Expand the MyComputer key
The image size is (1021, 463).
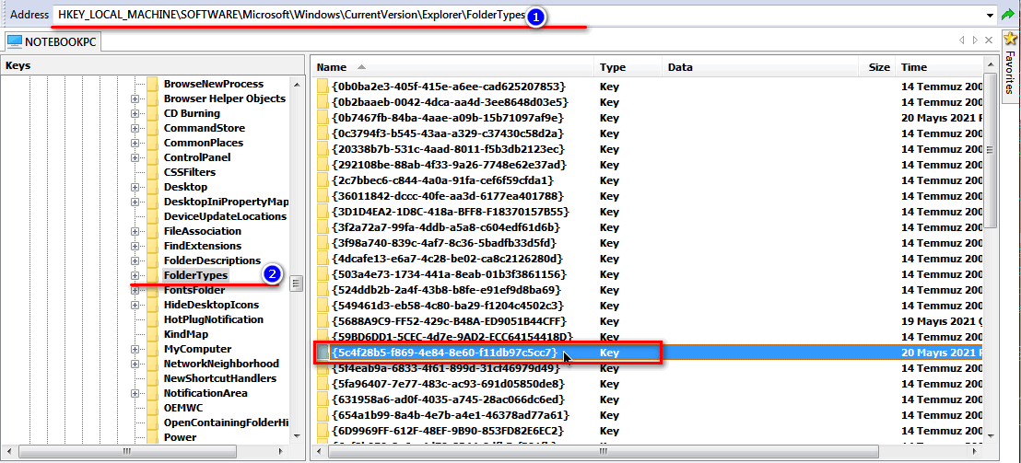pos(135,349)
